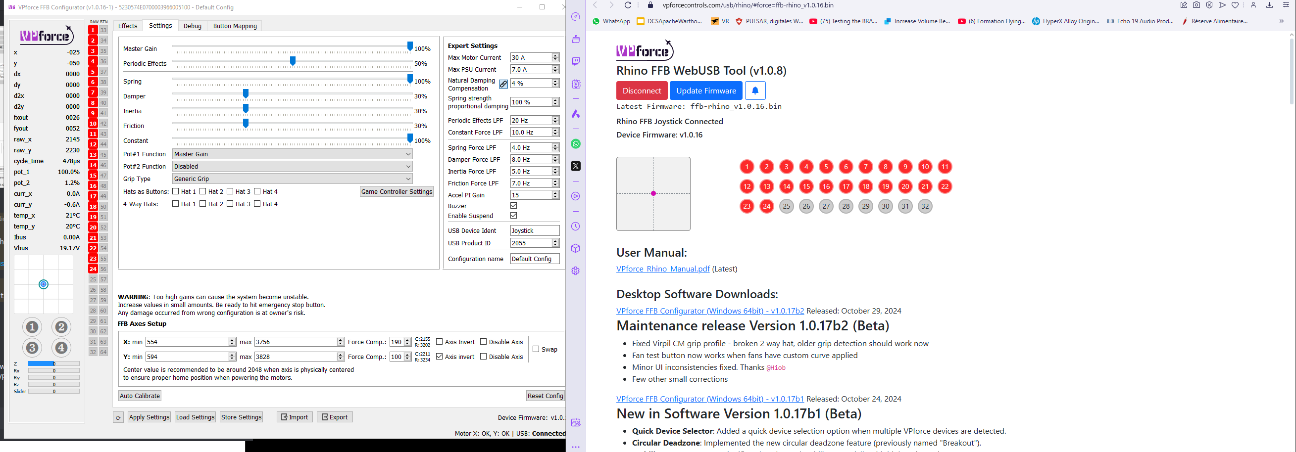Enable Axis Invert for X axis
1296x452 pixels.
[x=439, y=342]
